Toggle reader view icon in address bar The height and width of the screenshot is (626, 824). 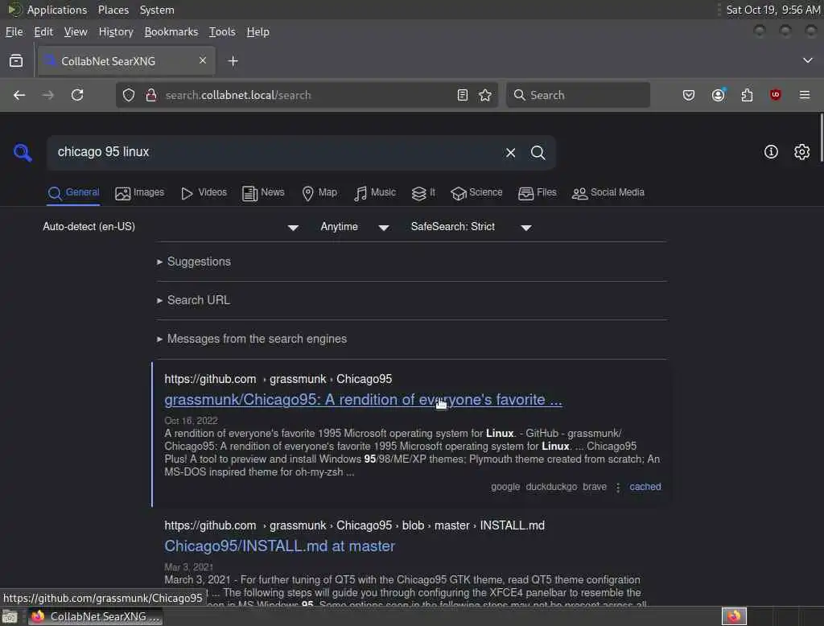[x=463, y=95]
